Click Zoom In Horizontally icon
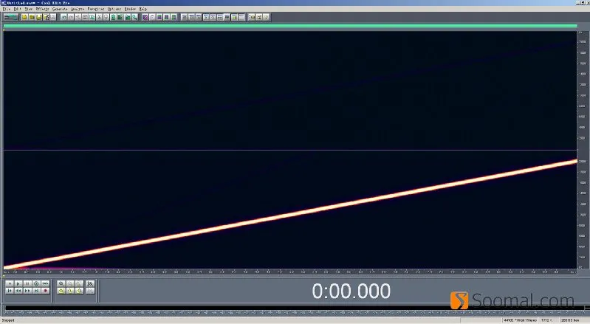Screen dimensions: 590x324 pos(61,284)
